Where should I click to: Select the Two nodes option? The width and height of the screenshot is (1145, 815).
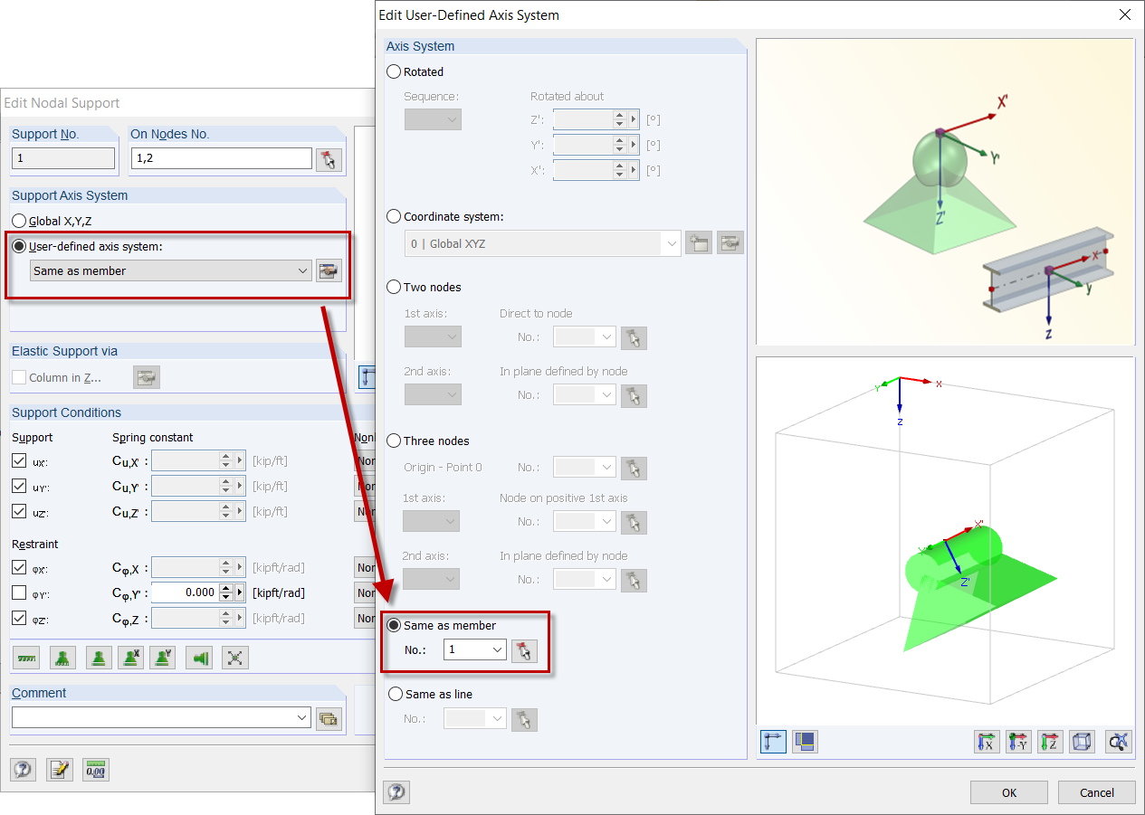(395, 287)
